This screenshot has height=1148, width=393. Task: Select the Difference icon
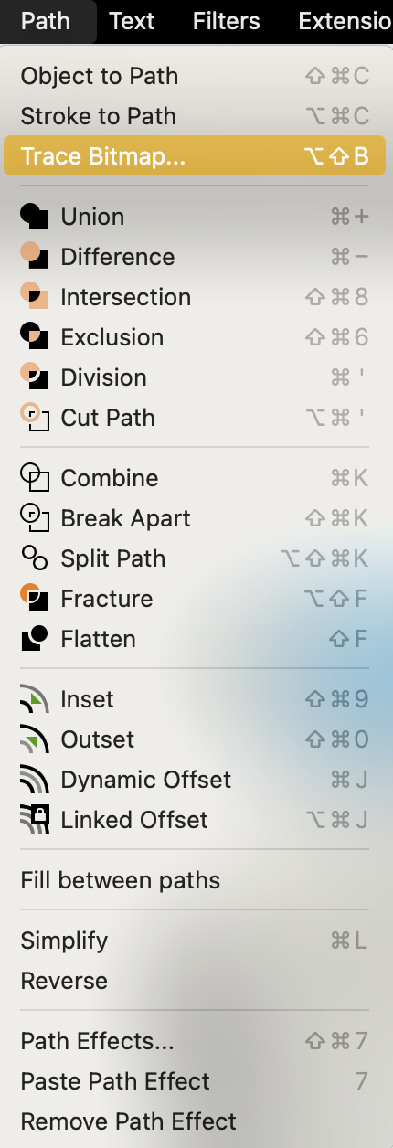(34, 257)
